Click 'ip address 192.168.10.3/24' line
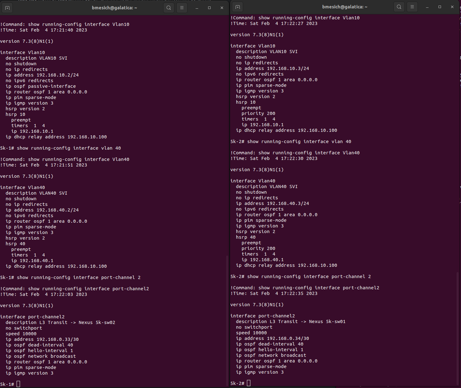Image resolution: width=461 pixels, height=388 pixels. click(272, 68)
